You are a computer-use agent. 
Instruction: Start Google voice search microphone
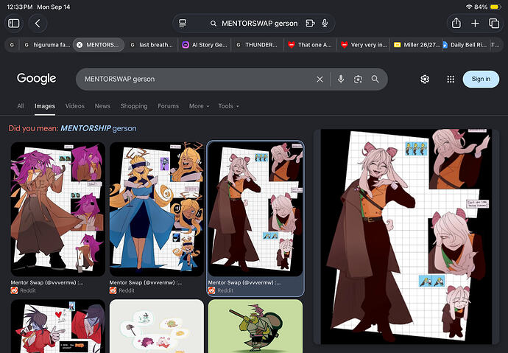(x=341, y=79)
